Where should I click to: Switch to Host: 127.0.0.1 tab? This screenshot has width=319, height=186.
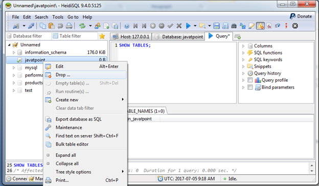click(x=131, y=37)
